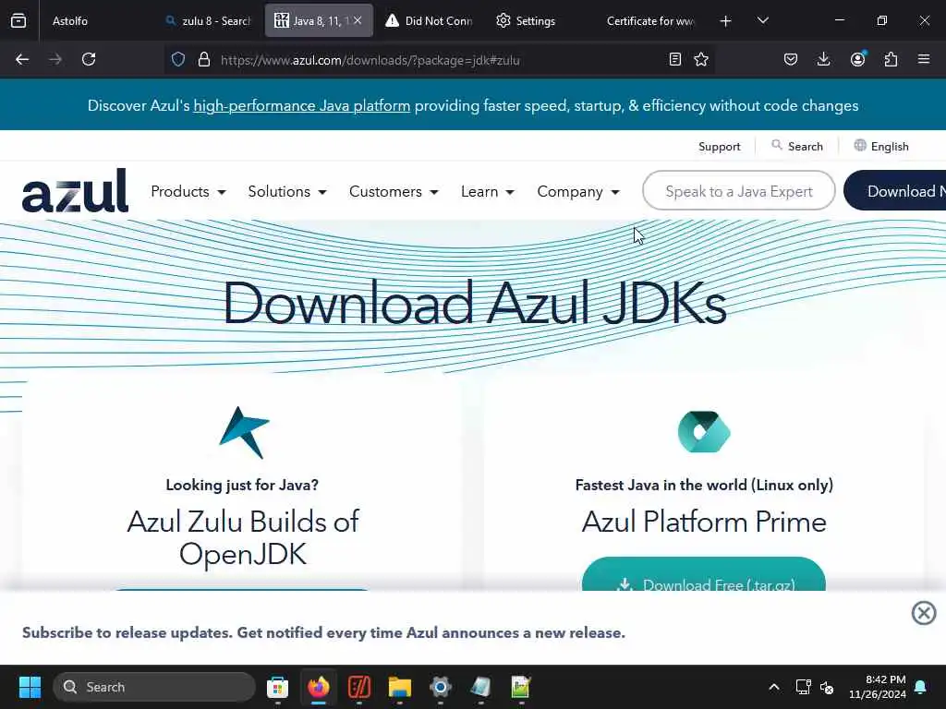Bookmark this page with the star icon
The image size is (946, 709).
pyautogui.click(x=701, y=59)
